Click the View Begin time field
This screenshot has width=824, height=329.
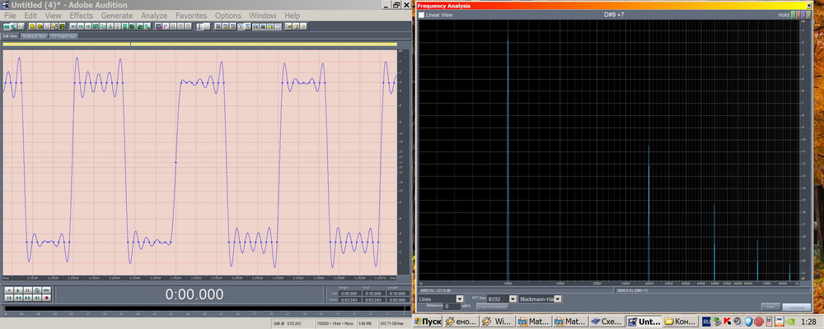(350, 299)
